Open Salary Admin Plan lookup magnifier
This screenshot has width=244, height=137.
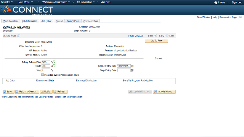coord(52,62)
